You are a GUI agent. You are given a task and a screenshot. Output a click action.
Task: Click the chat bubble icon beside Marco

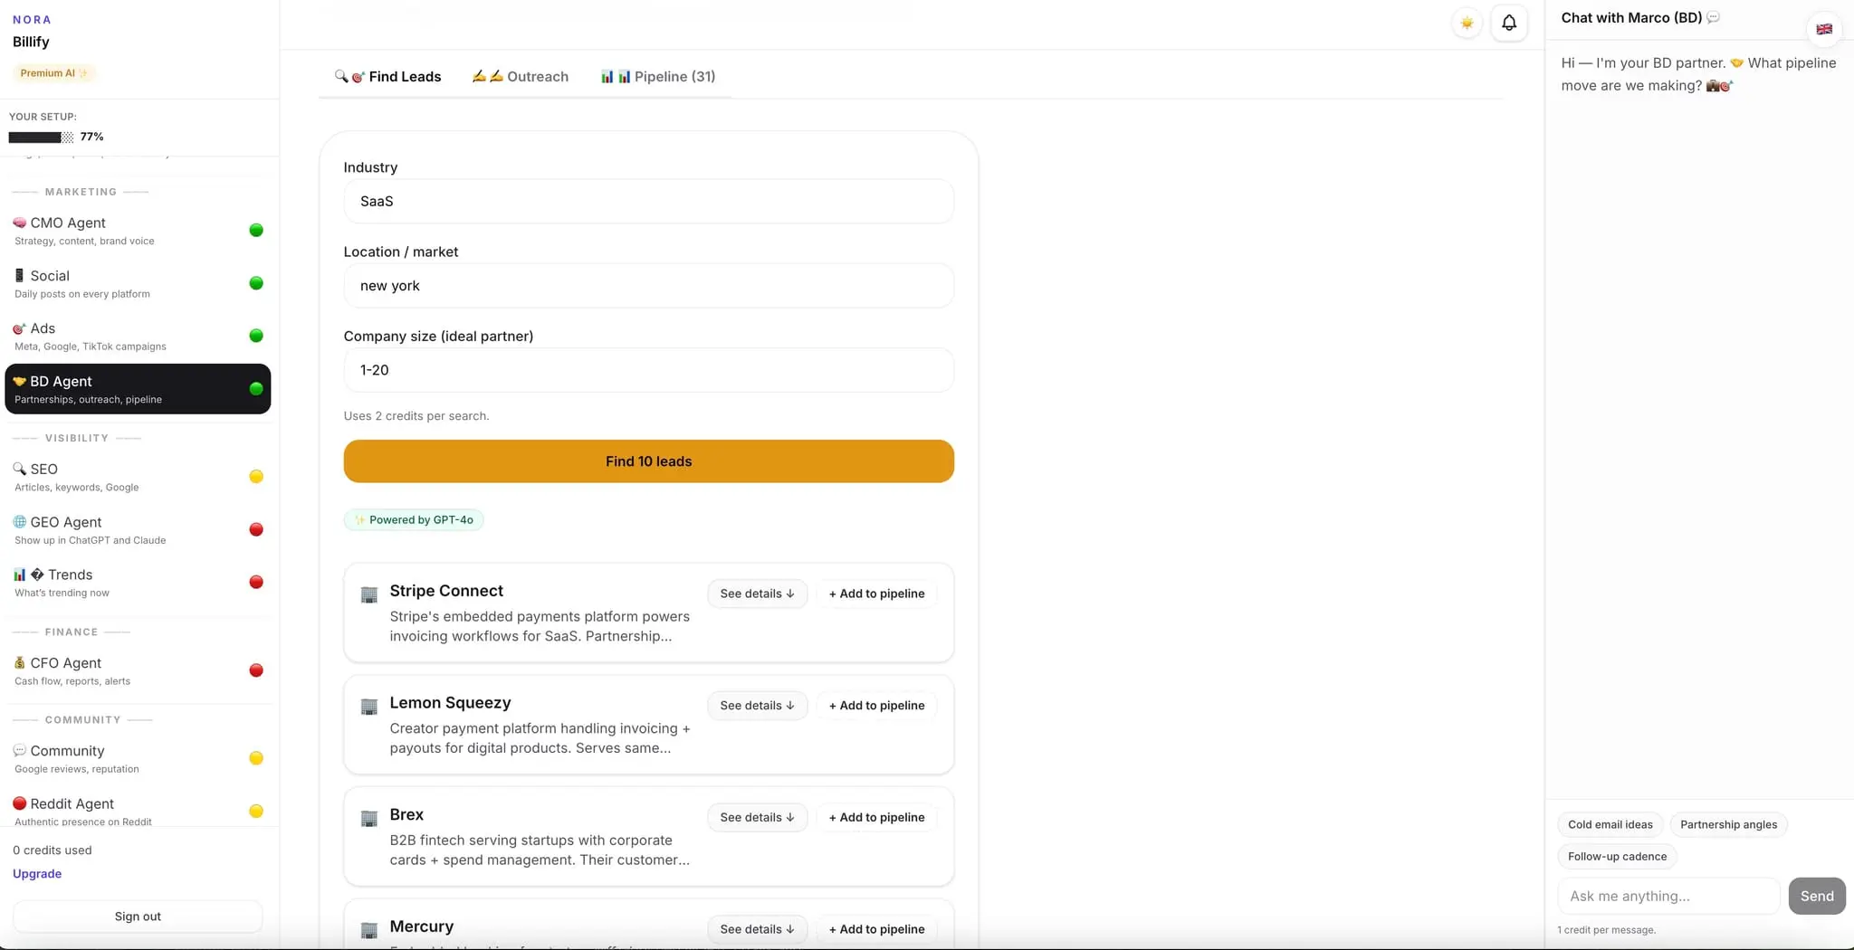[x=1713, y=18]
